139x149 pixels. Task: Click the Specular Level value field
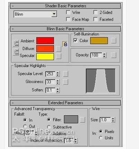point(50,74)
